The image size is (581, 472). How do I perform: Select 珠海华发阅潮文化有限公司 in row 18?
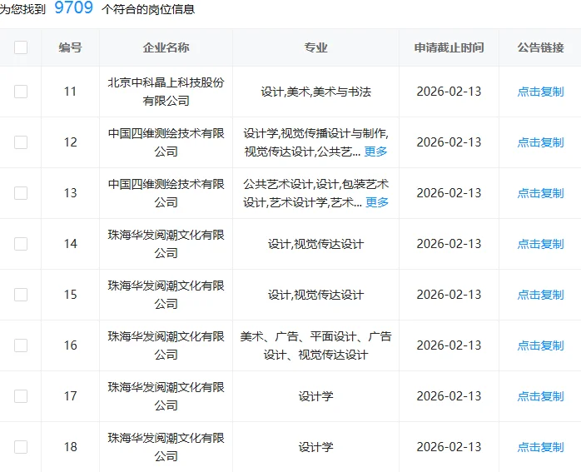[x=166, y=447]
